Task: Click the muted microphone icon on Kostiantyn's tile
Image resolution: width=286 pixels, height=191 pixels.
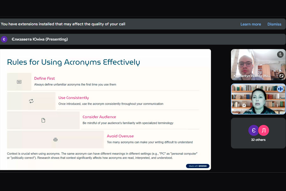Action: point(280,54)
